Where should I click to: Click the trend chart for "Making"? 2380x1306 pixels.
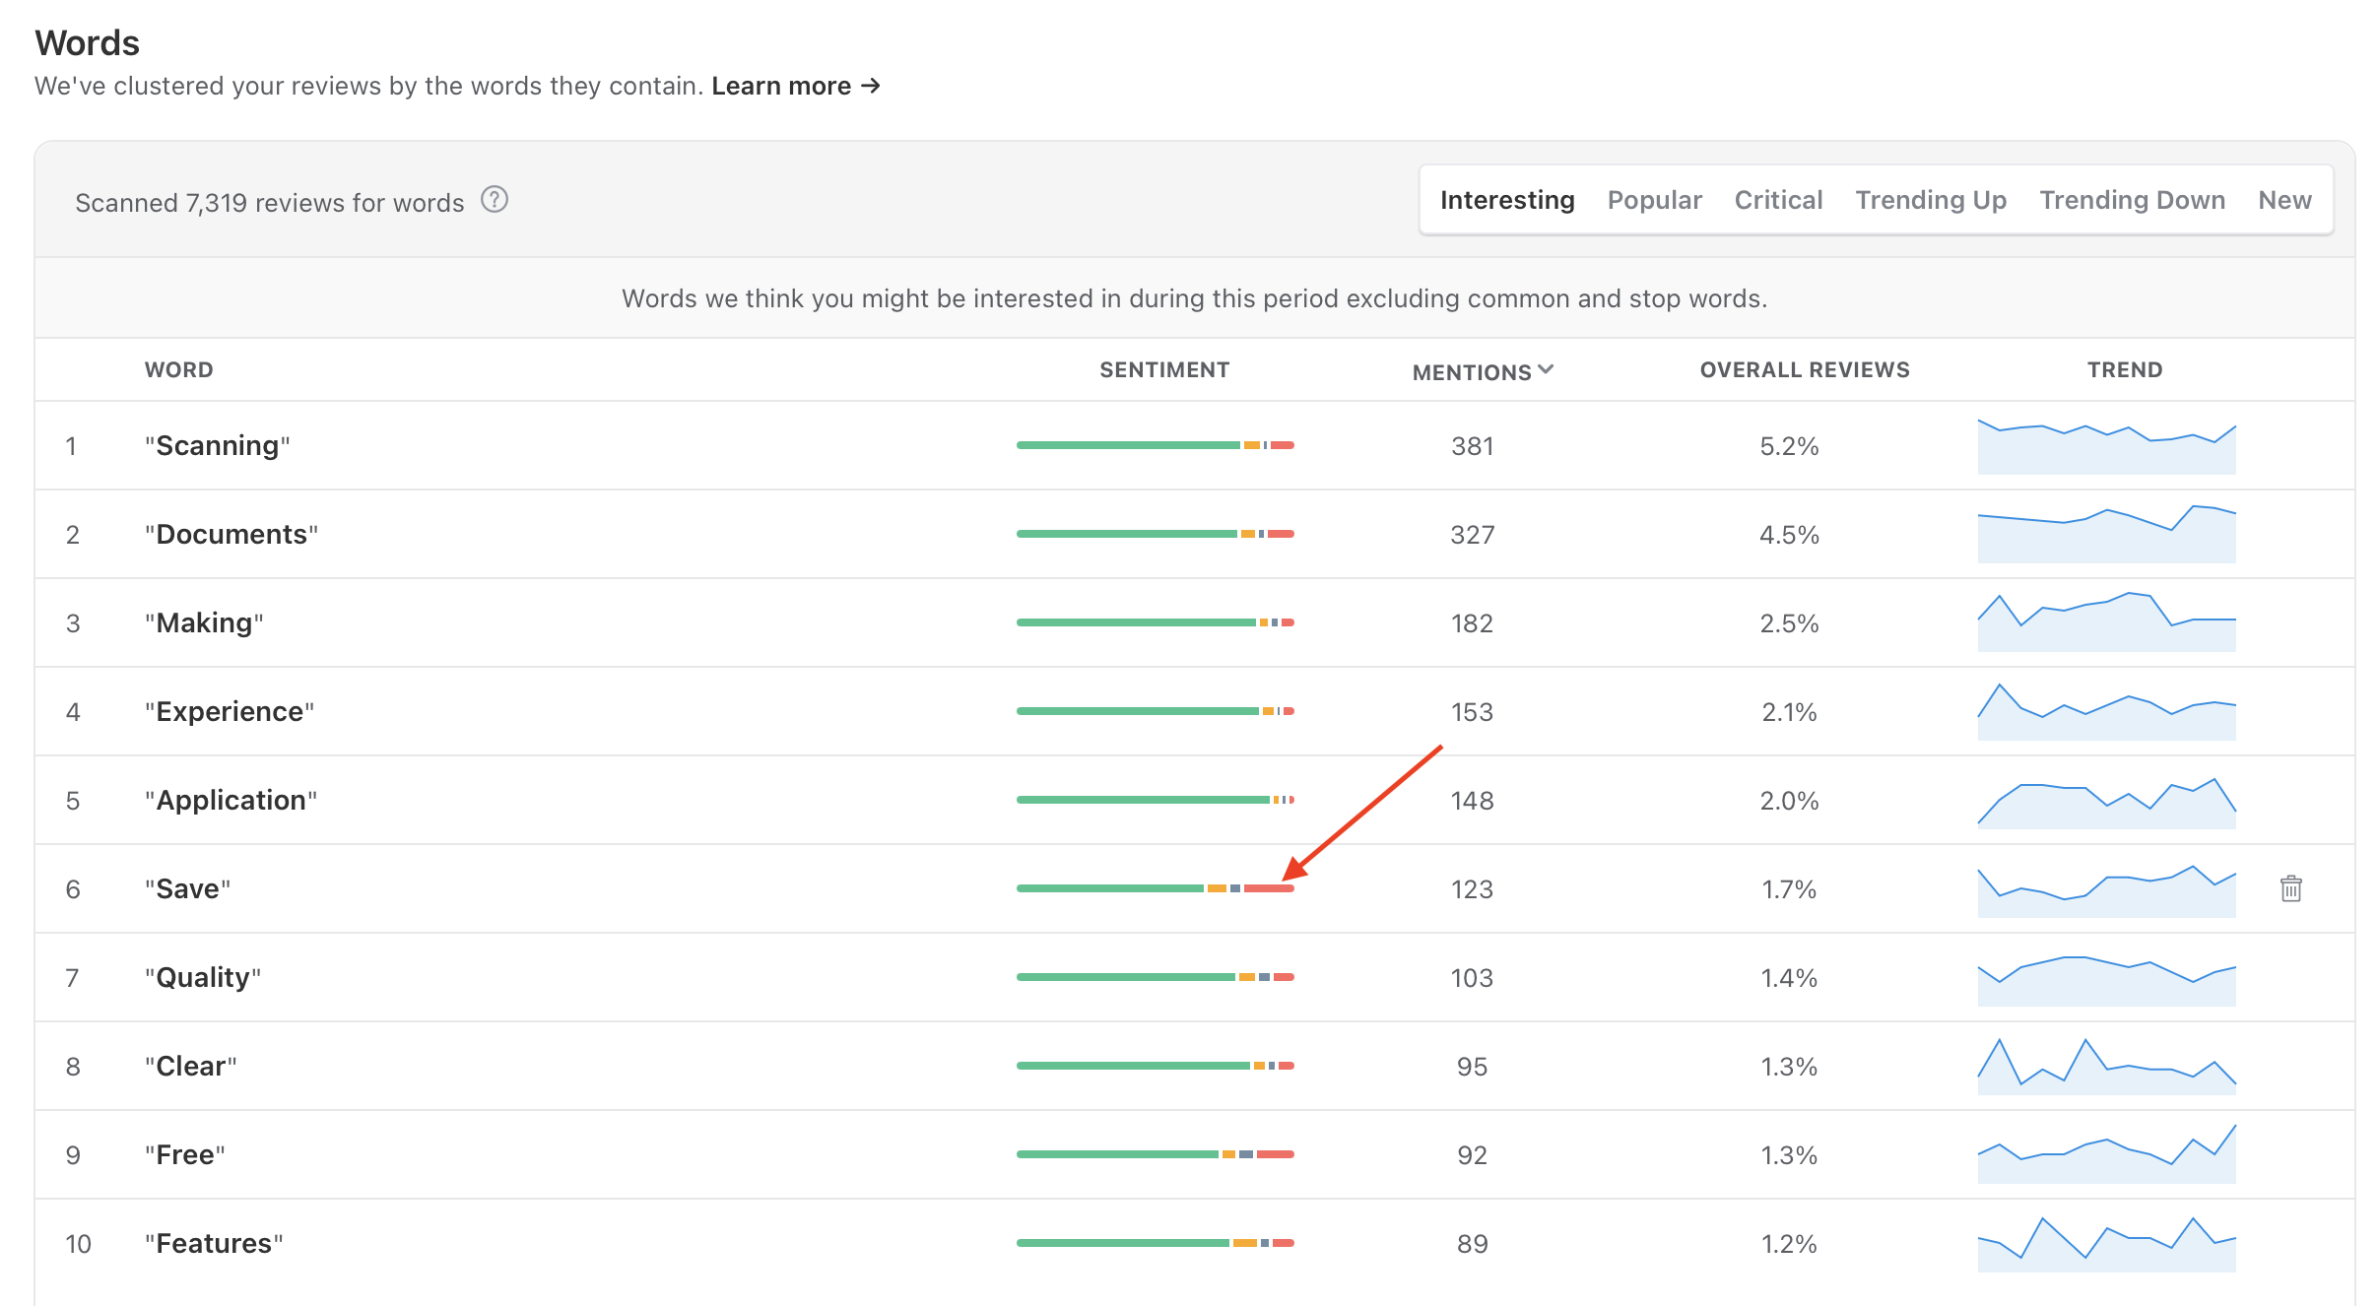click(x=2106, y=621)
